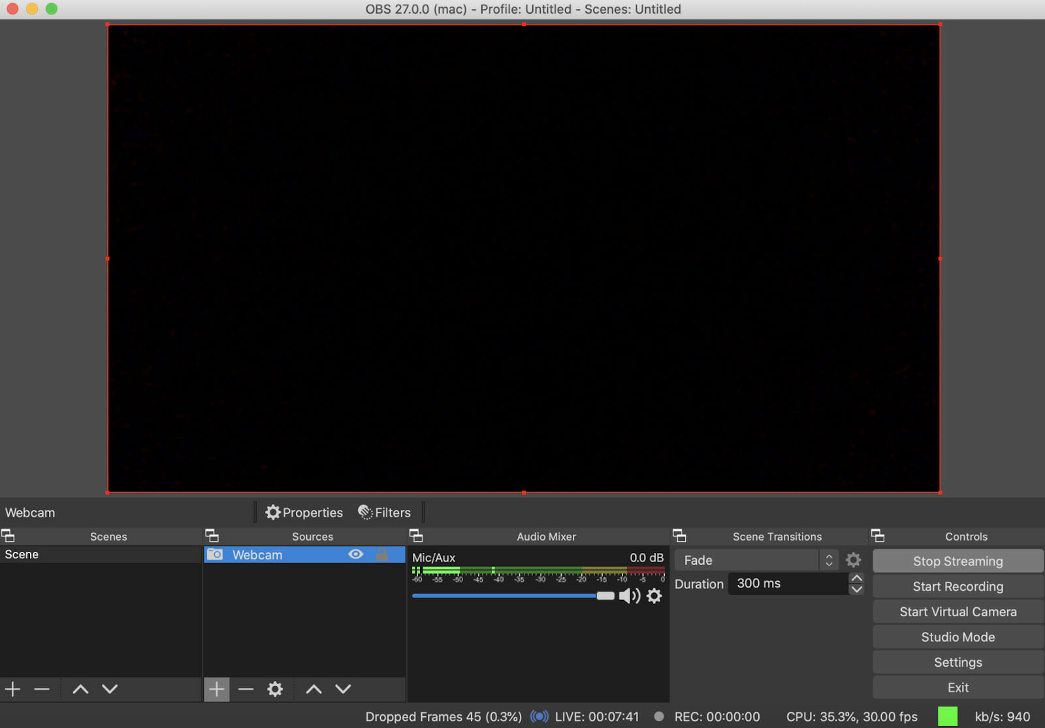Mute Mic/Aux with the speaker icon
This screenshot has width=1045, height=728.
[630, 595]
